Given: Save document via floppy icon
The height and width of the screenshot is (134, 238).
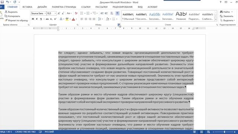Looking at the screenshot, I should pyautogui.click(x=2, y=2).
